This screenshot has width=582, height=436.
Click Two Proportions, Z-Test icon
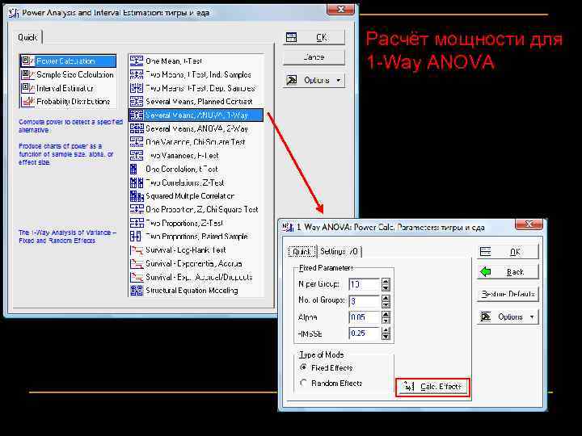pos(137,223)
